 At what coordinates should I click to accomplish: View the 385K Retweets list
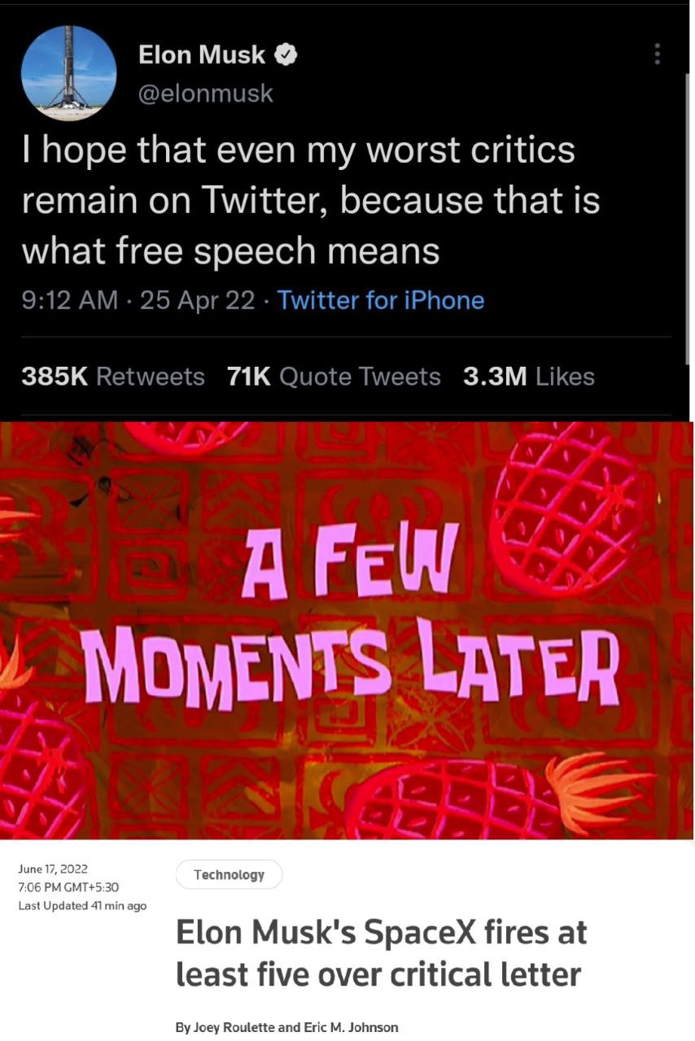pyautogui.click(x=112, y=377)
